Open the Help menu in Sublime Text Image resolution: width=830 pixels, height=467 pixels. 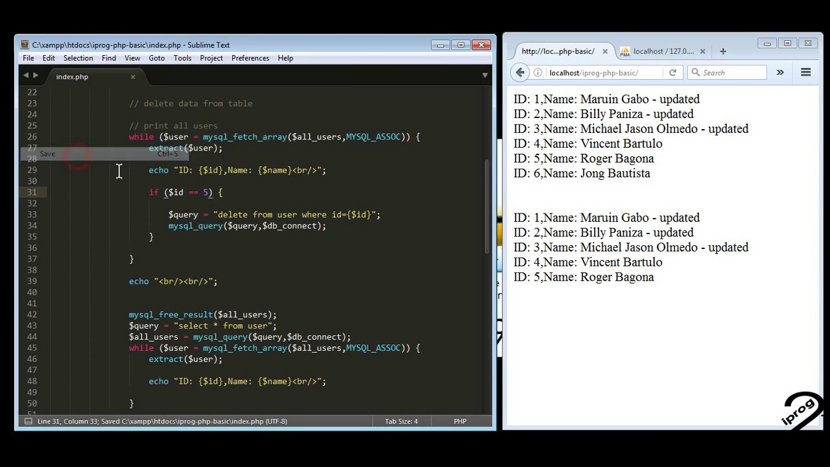(285, 58)
